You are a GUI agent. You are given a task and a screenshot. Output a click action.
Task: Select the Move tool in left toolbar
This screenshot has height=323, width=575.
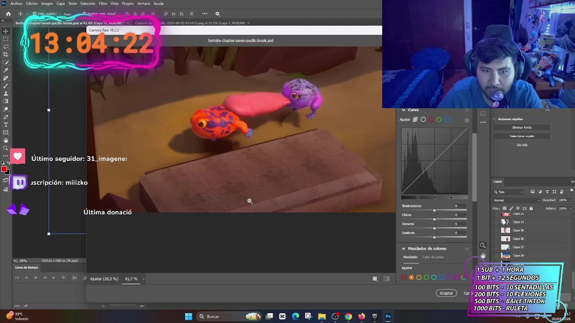6,31
